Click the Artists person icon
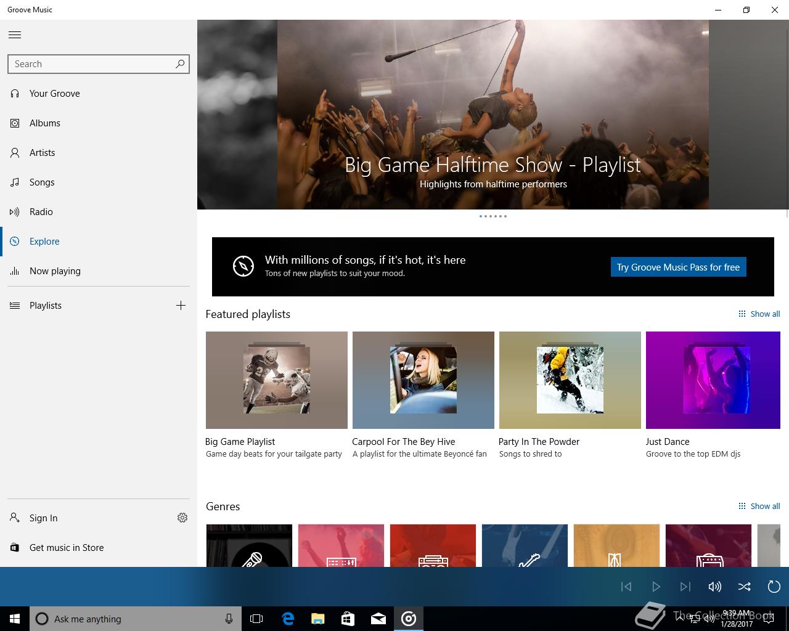The height and width of the screenshot is (631, 789). pos(15,153)
